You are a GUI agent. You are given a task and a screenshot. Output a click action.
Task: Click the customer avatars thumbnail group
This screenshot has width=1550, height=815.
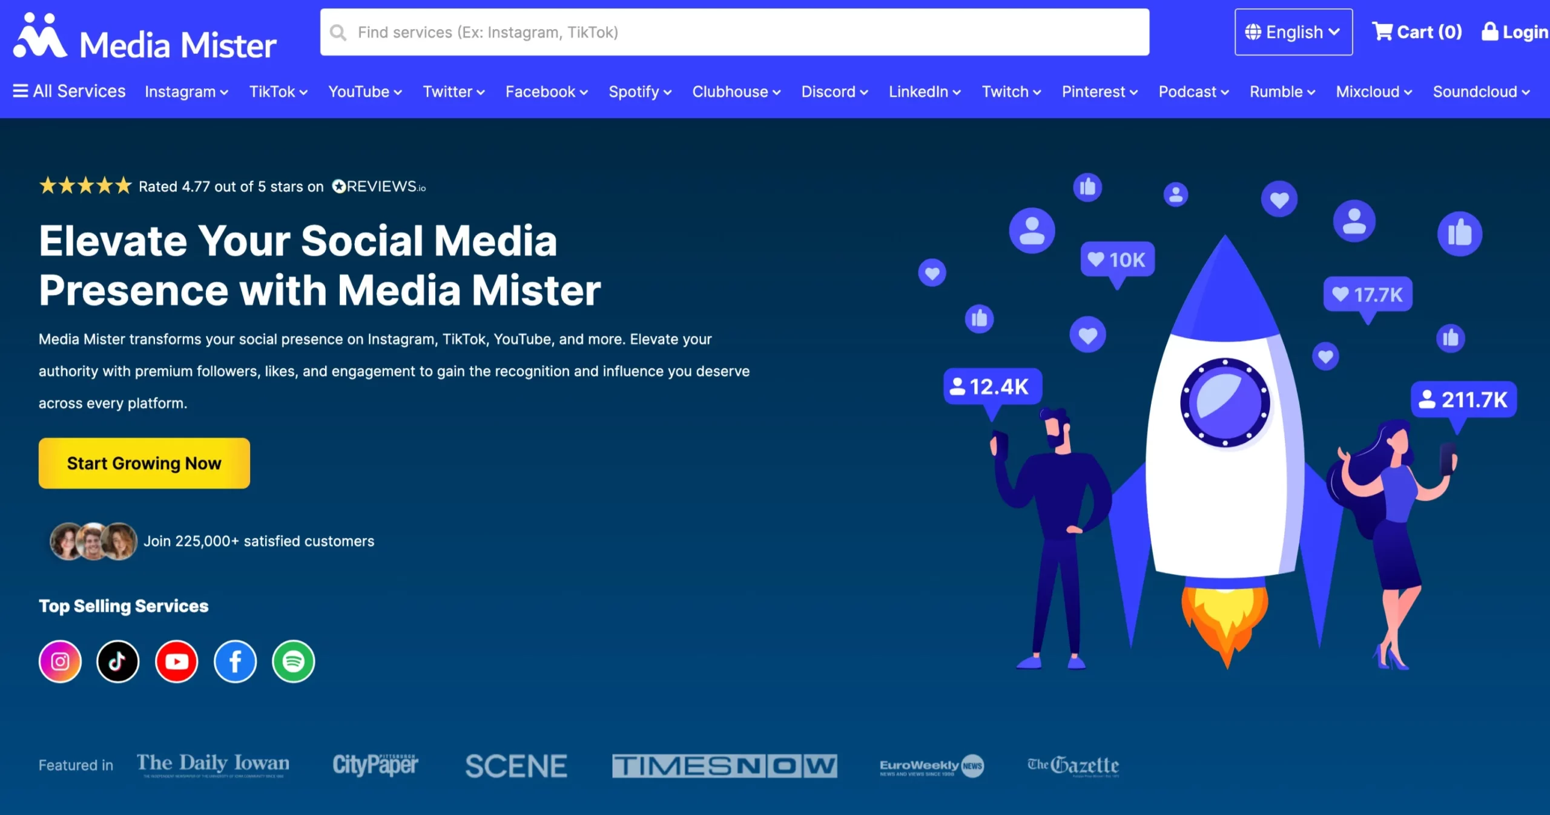coord(94,541)
